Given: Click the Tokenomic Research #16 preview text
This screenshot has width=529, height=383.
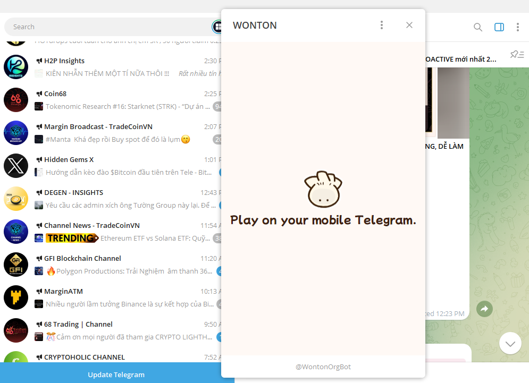Looking at the screenshot, I should point(128,107).
